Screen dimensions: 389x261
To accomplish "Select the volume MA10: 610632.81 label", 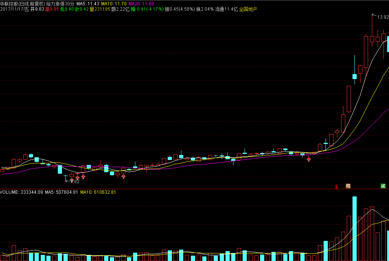I will pyautogui.click(x=98, y=192).
